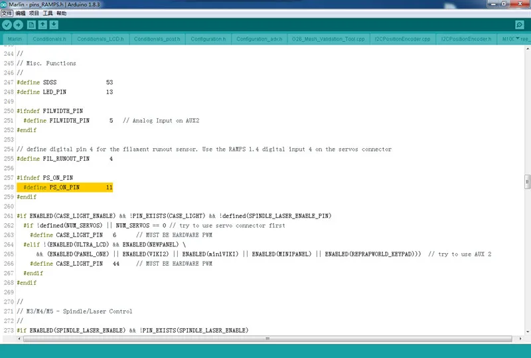Open the 项目 menu

[34, 13]
